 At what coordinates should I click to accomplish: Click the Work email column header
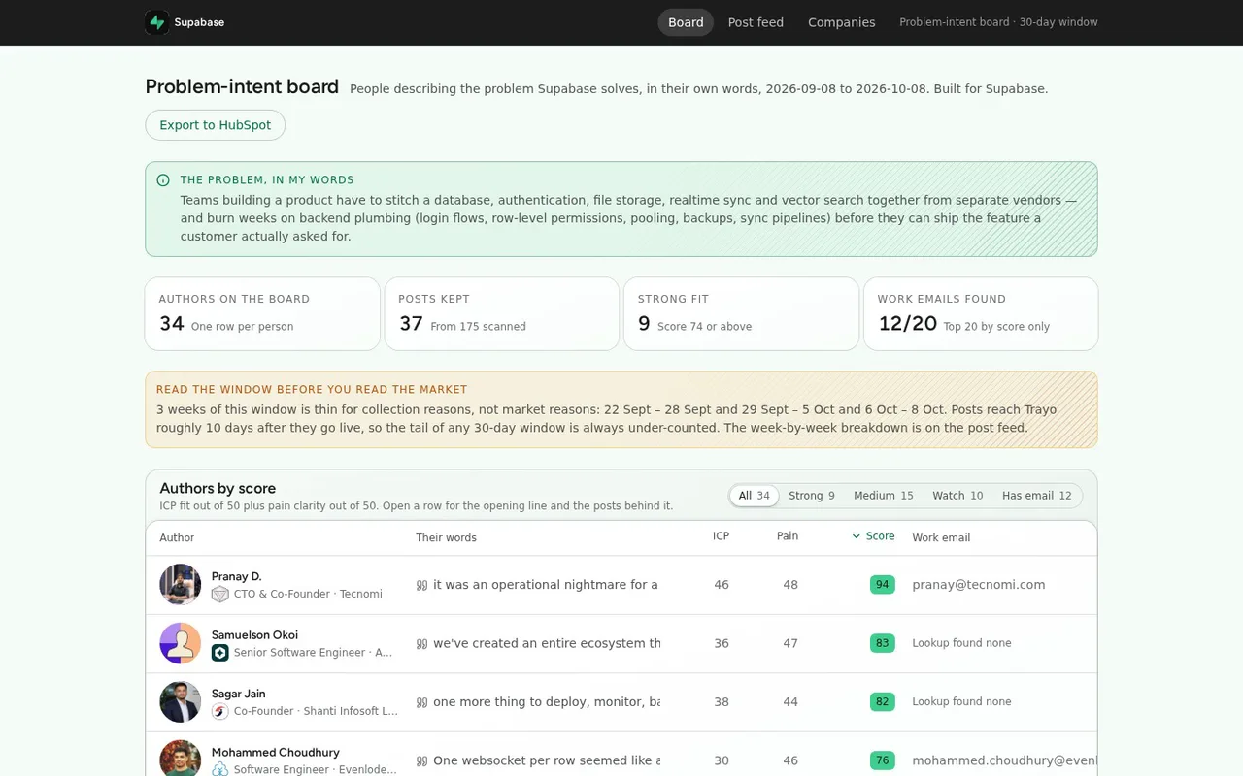point(941,538)
